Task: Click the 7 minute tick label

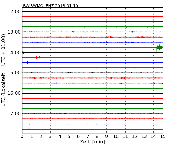Action: click(x=88, y=137)
